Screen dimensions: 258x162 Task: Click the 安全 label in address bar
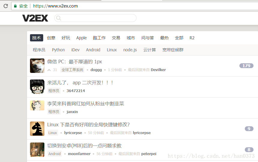tap(23, 6)
